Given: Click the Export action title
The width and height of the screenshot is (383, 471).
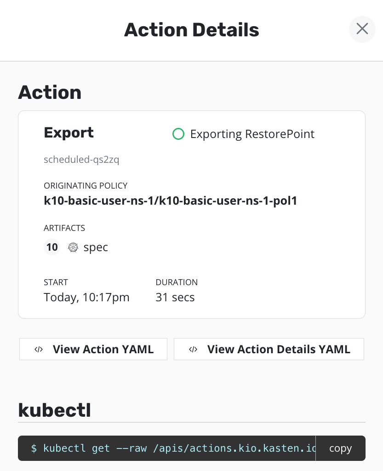Looking at the screenshot, I should pos(69,133).
